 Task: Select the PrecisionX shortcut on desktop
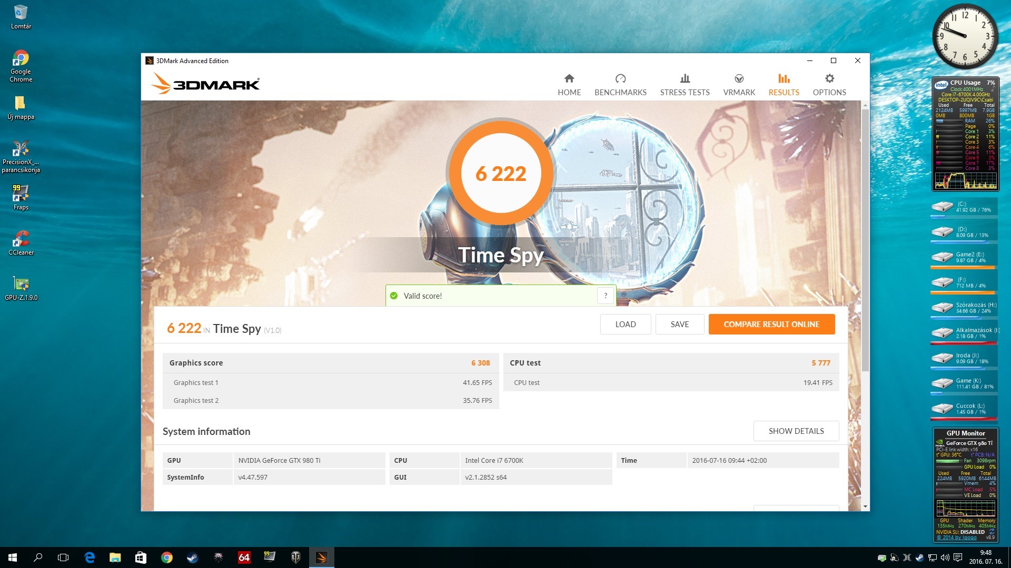click(21, 157)
